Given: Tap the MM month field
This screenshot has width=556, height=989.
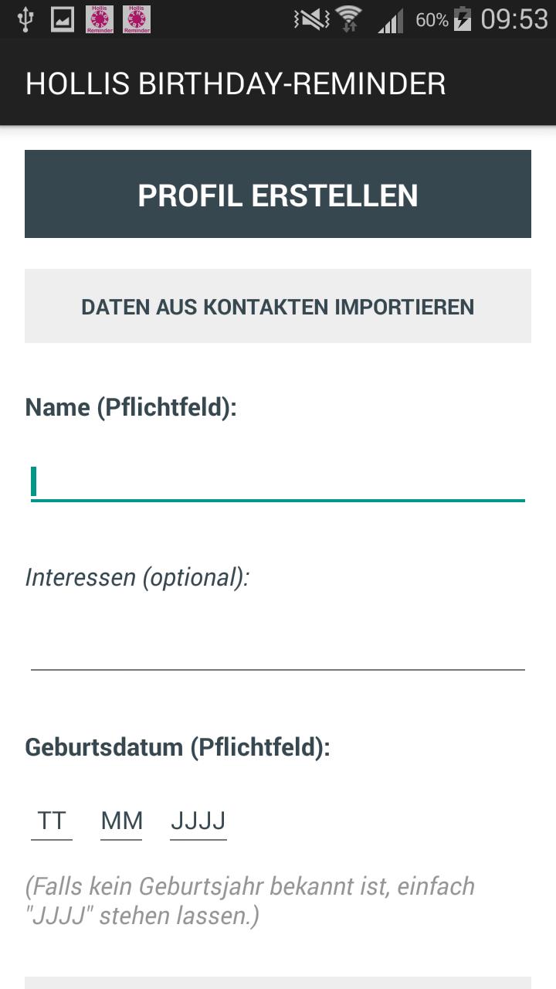Looking at the screenshot, I should (121, 821).
